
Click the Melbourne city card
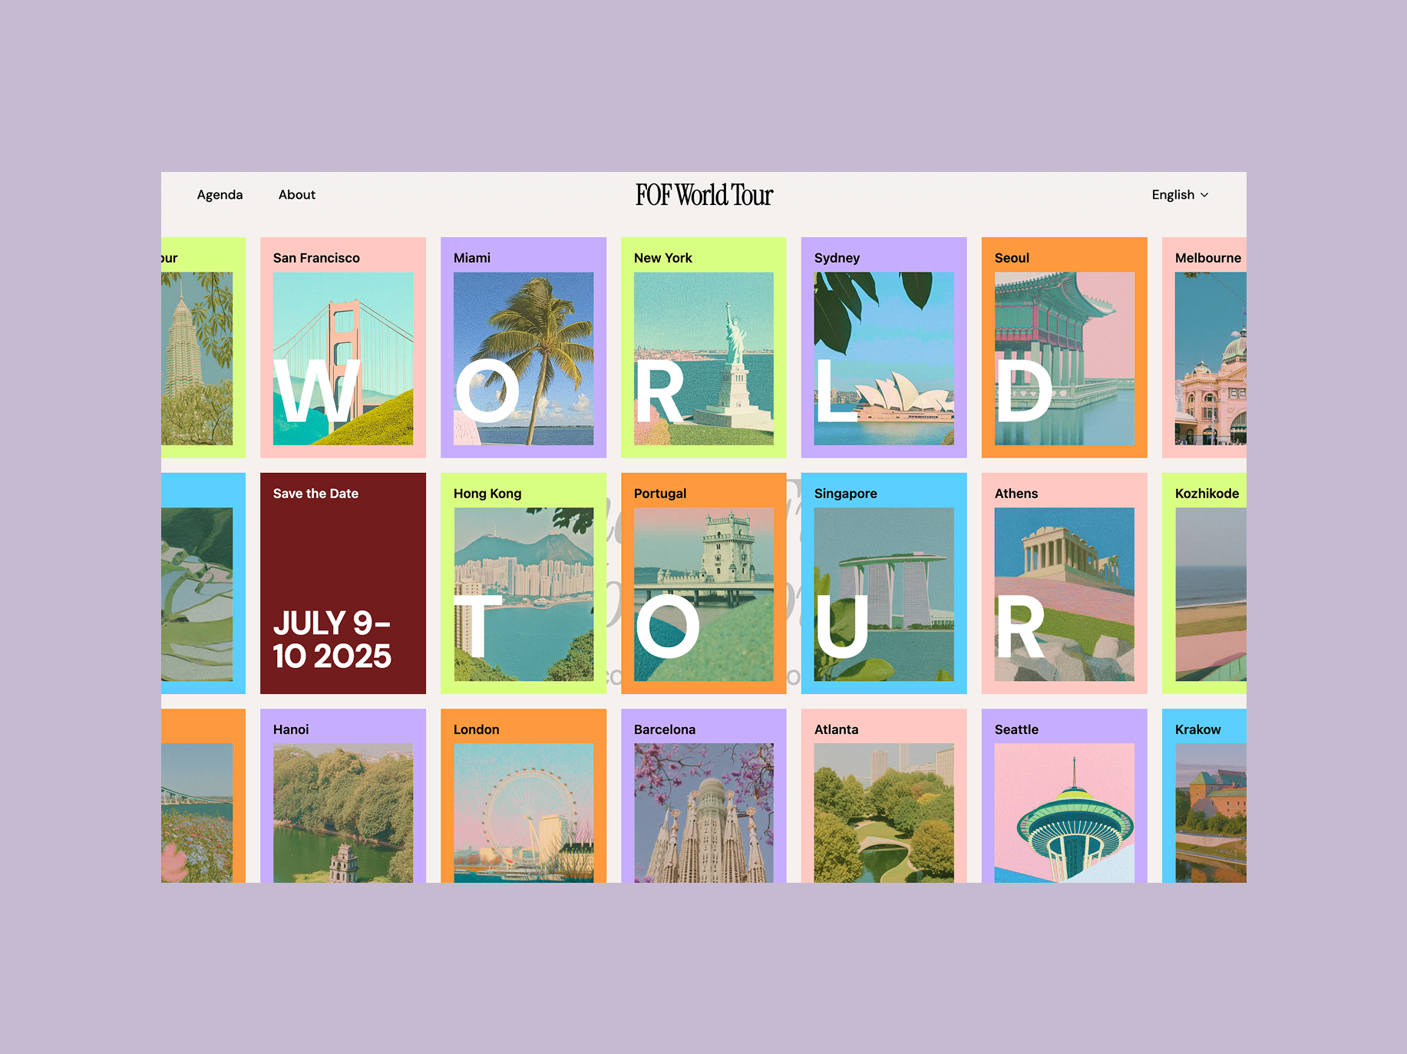click(x=1204, y=348)
